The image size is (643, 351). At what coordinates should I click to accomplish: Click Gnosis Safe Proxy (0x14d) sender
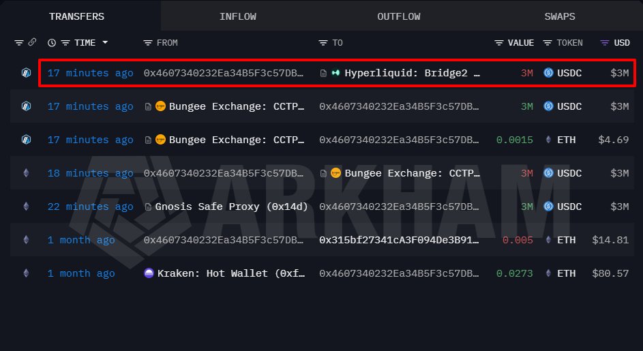[x=231, y=207]
